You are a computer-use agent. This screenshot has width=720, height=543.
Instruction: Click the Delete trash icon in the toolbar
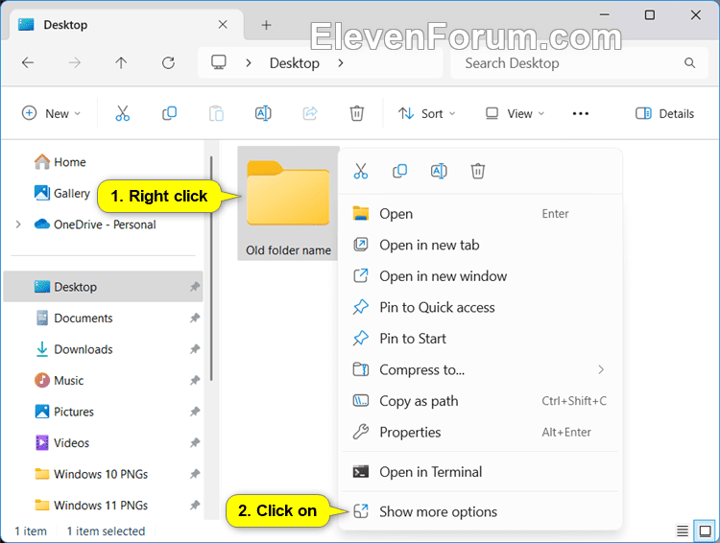(x=357, y=113)
